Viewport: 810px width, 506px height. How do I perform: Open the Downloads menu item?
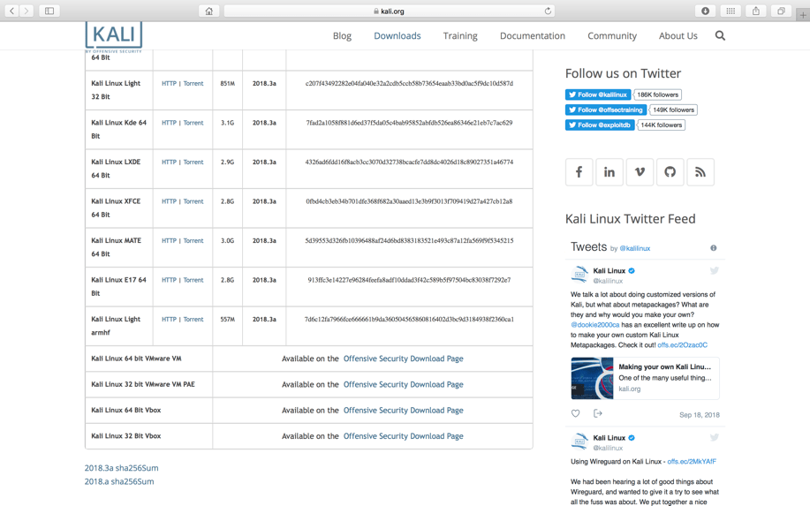coord(397,36)
